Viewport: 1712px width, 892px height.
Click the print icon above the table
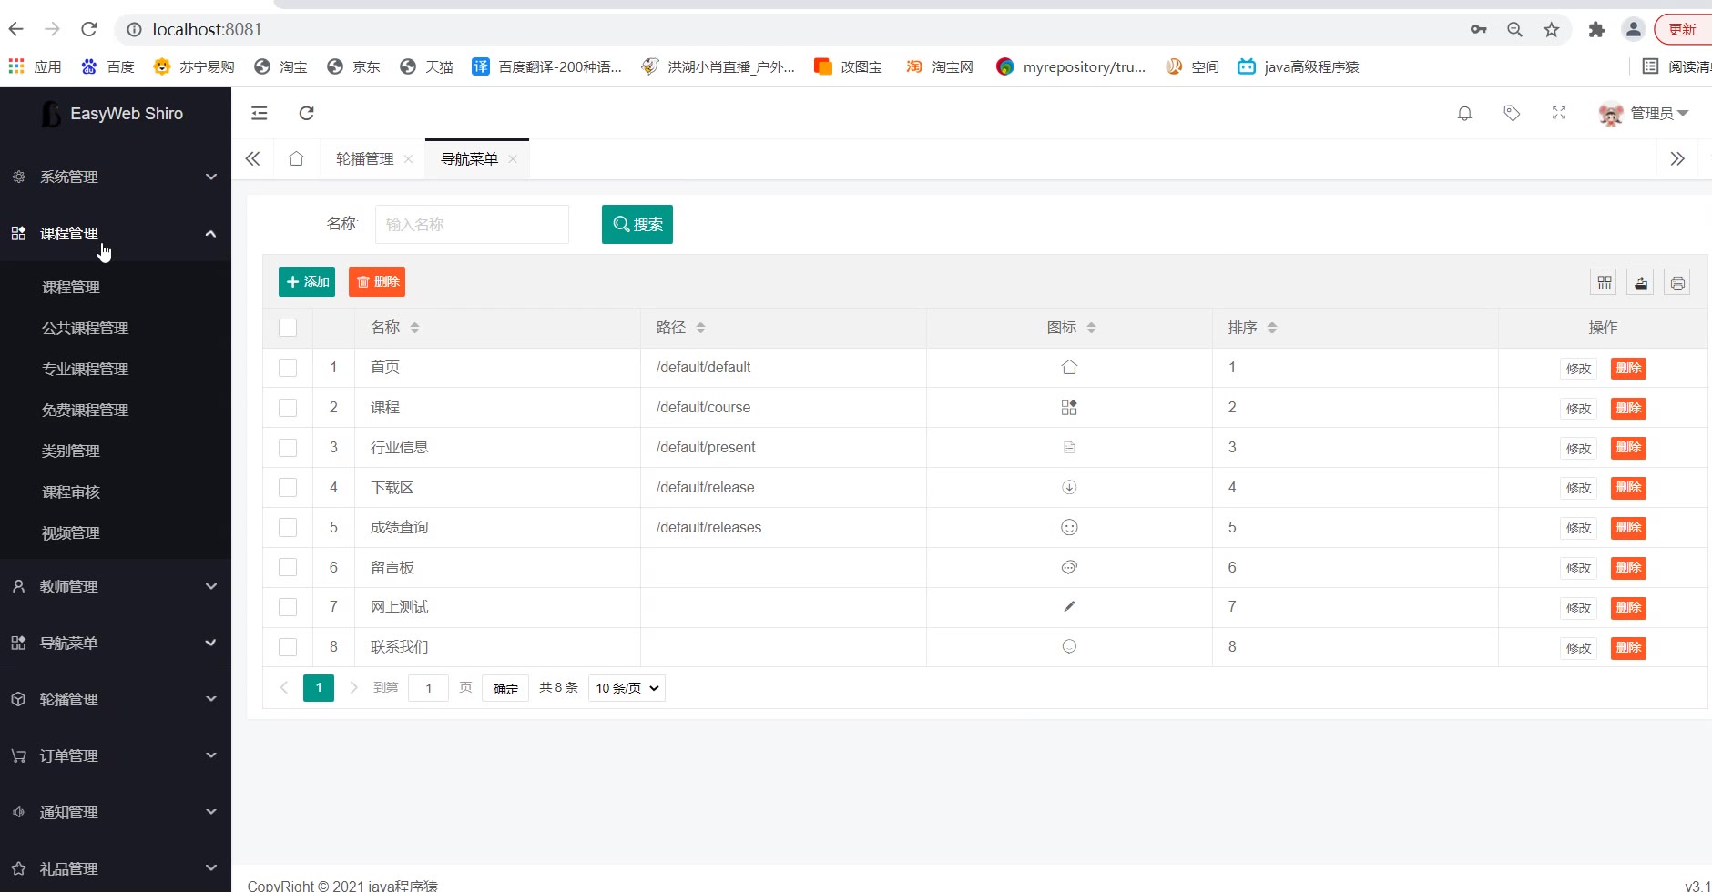(x=1677, y=282)
